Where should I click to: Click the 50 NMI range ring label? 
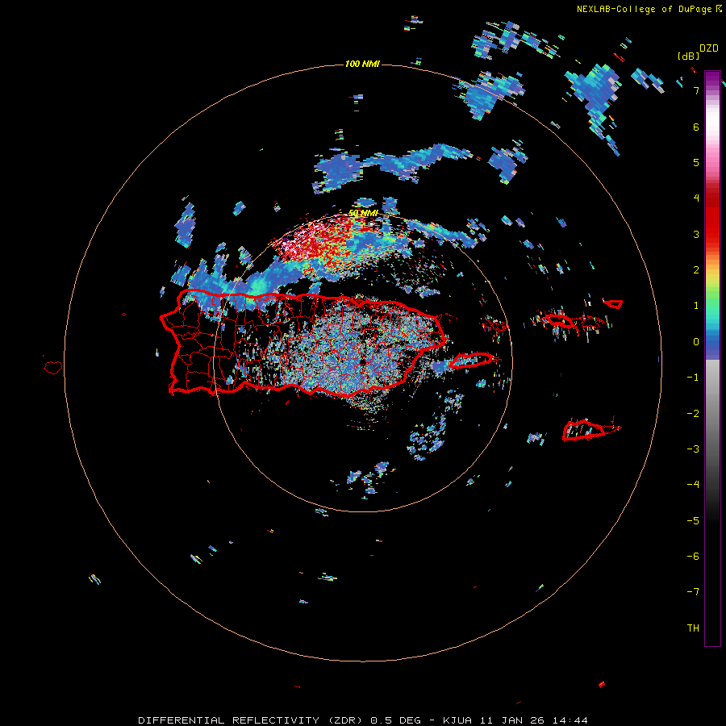[363, 213]
